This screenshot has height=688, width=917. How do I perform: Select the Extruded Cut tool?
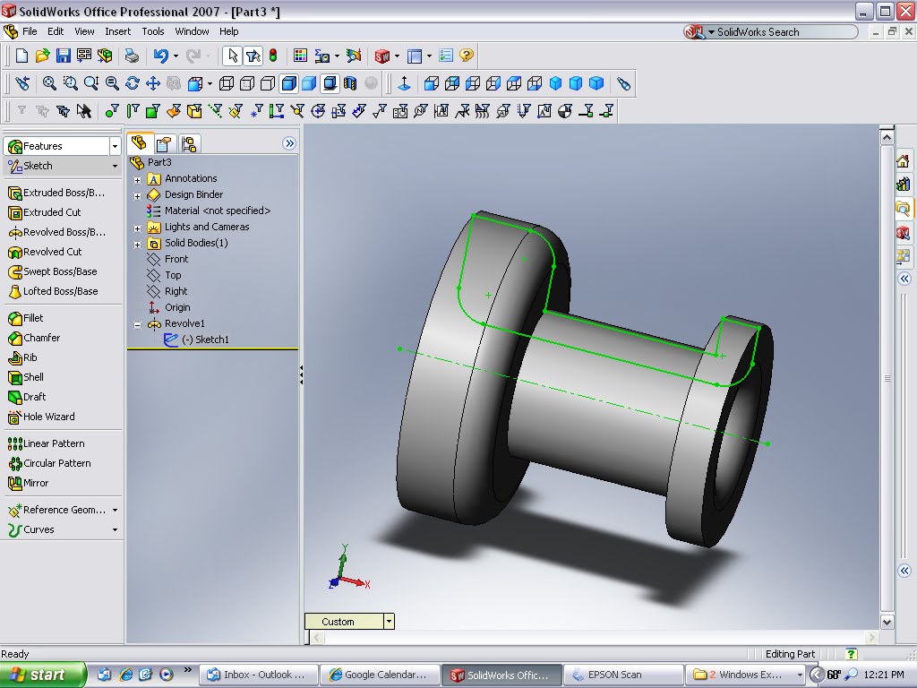47,212
